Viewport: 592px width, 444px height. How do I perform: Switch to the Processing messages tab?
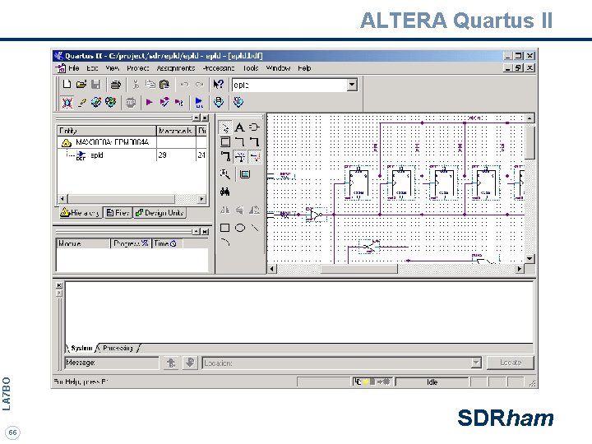118,348
